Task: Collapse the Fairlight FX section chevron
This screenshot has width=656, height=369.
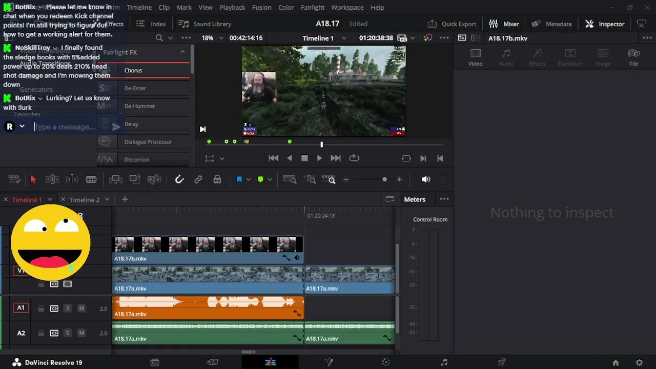Action: coord(182,52)
